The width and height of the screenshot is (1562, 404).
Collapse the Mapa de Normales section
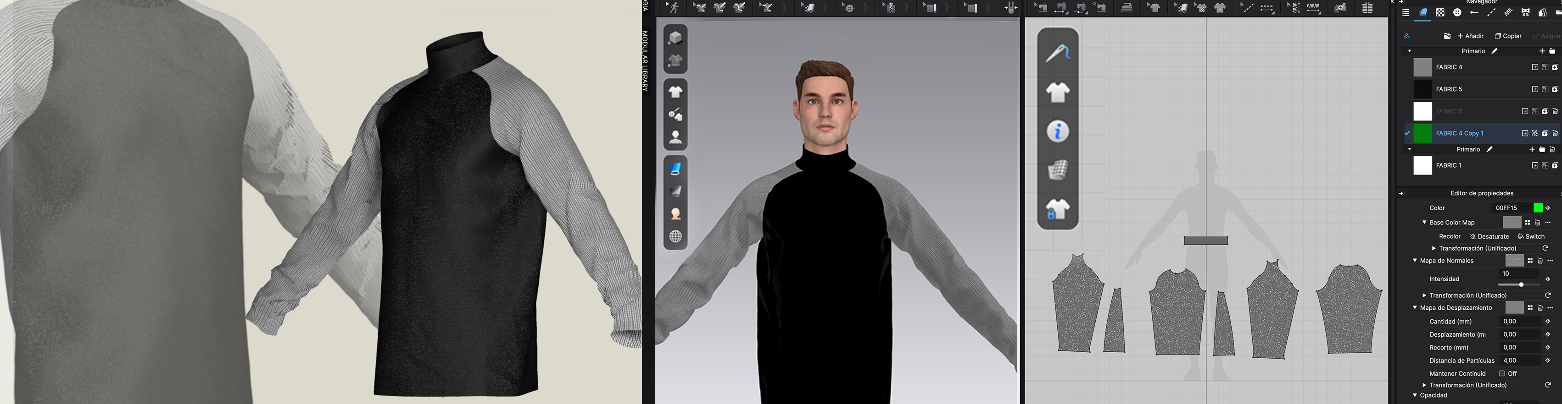pos(1415,261)
